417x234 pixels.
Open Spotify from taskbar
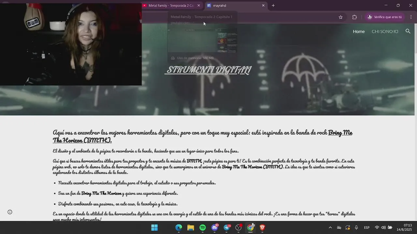click(203, 227)
